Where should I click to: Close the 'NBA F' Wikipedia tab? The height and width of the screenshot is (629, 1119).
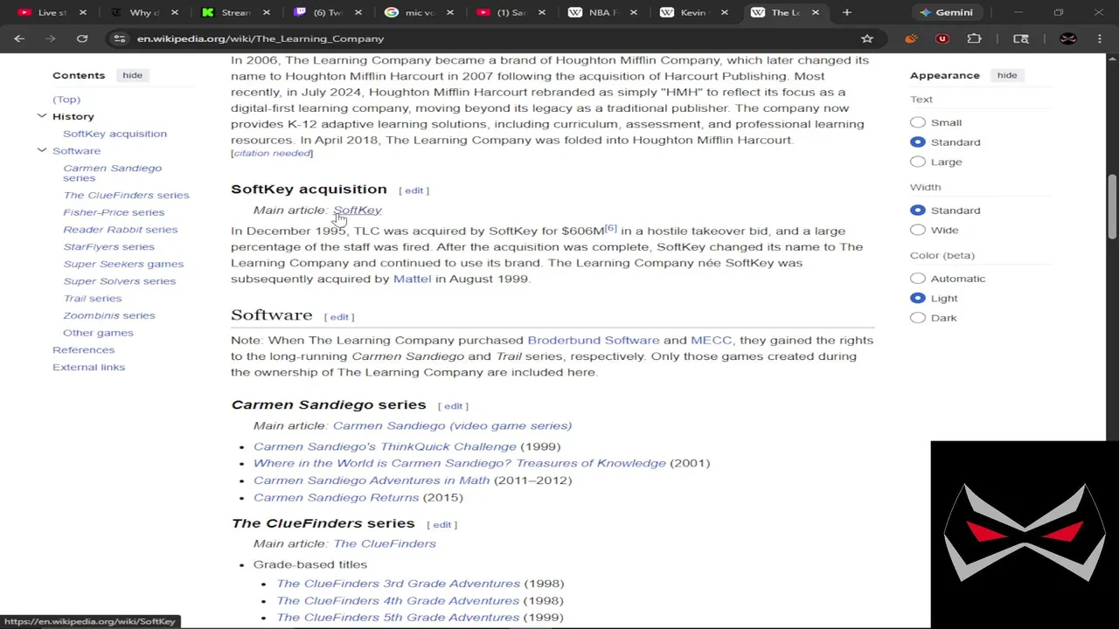point(633,12)
